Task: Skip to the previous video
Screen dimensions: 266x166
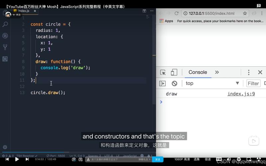Action: [x=7, y=159]
